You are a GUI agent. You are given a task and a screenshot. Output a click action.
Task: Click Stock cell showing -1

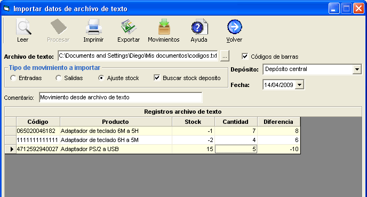pos(193,131)
